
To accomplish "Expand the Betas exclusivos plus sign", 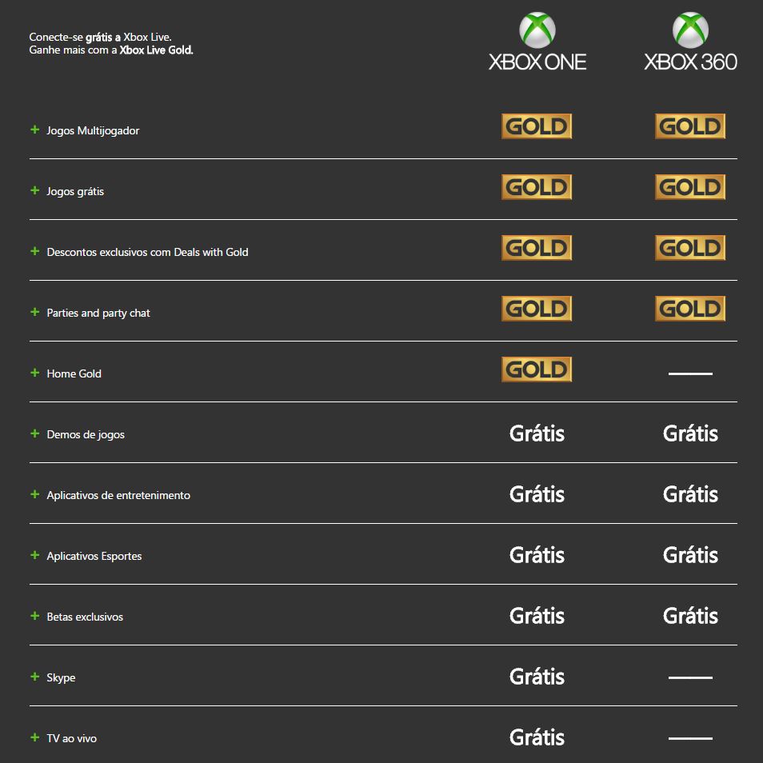I will 34,616.
